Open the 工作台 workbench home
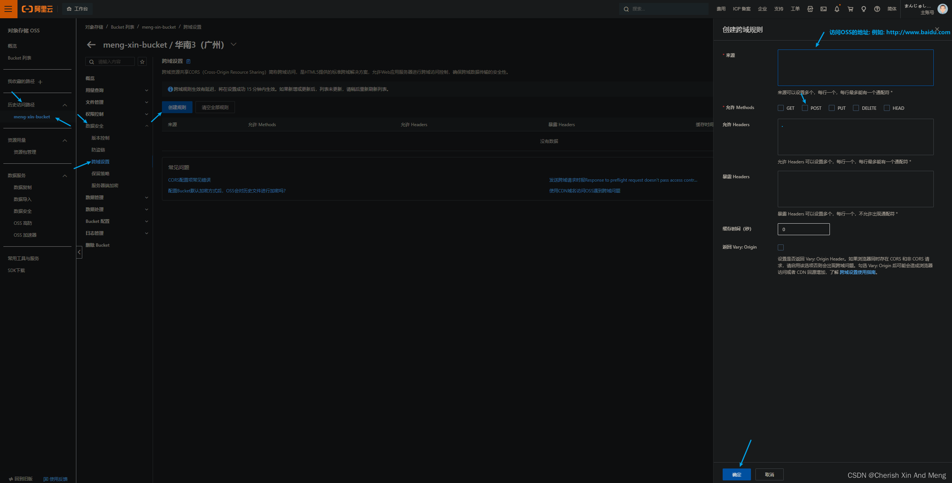Screen dimensions: 952x483 pos(77,9)
